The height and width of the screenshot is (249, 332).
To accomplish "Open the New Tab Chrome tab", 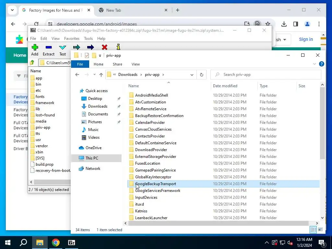I will (x=133, y=10).
